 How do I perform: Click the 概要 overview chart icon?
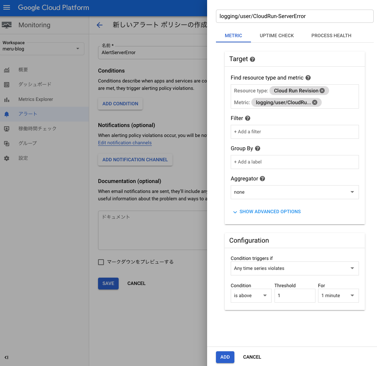pyautogui.click(x=7, y=70)
